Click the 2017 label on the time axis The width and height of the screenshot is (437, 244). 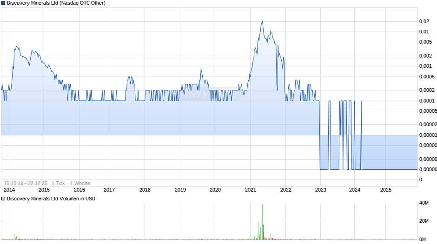click(109, 190)
